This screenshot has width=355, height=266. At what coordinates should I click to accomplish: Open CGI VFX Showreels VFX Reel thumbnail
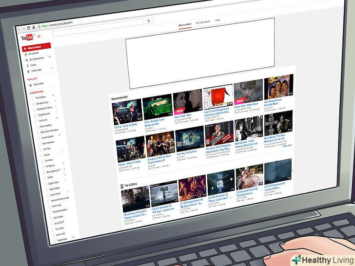coord(164,193)
